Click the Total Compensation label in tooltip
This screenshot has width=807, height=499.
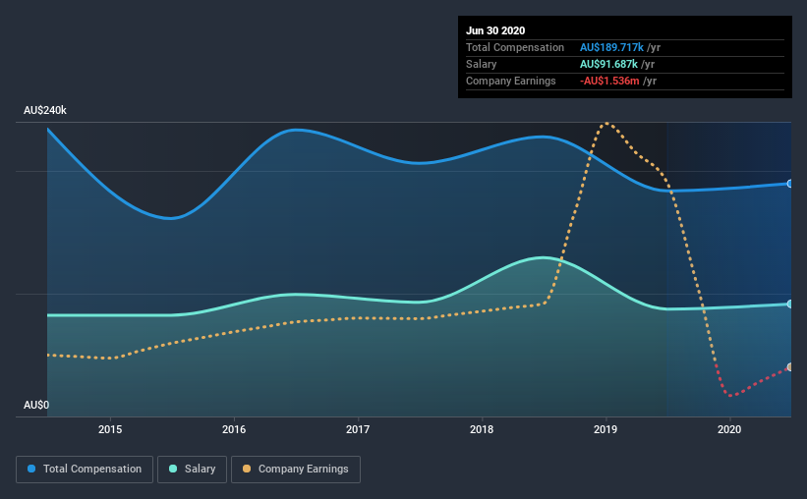click(515, 47)
